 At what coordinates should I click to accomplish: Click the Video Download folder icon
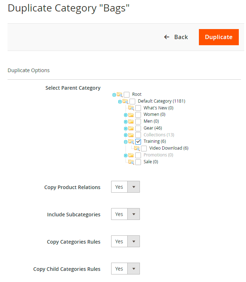tap(137, 148)
